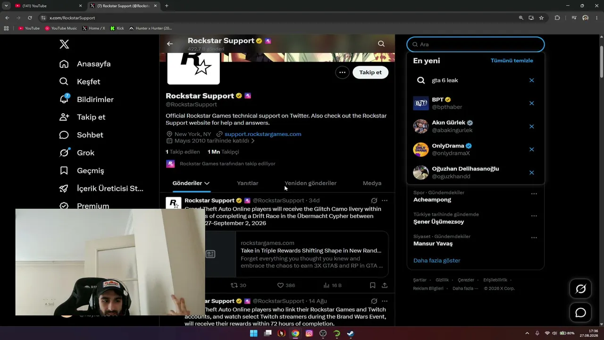View the 1 Mn Takipçi list
The image size is (604, 340).
[223, 152]
